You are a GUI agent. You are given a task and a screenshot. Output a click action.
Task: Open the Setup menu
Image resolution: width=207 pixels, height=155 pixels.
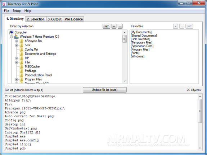click(x=17, y=11)
